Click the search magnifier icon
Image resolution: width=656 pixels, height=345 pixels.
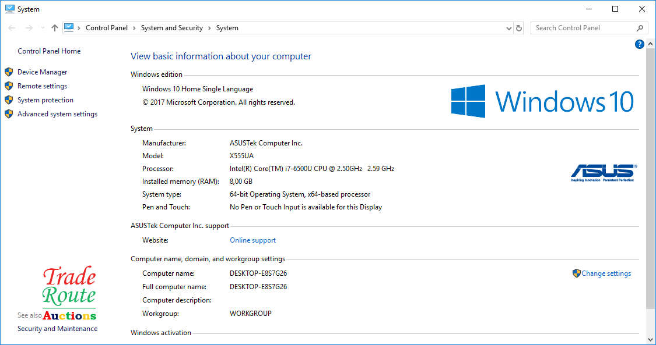point(640,28)
